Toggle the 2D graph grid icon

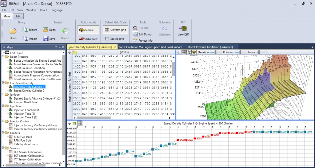pos(80,123)
